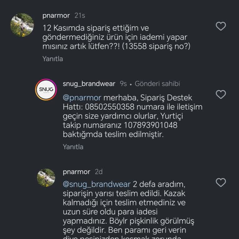The image size is (239, 239).
Task: Reply to snug_brandwear's comment via 'Yanıtla'
Action: (73, 147)
